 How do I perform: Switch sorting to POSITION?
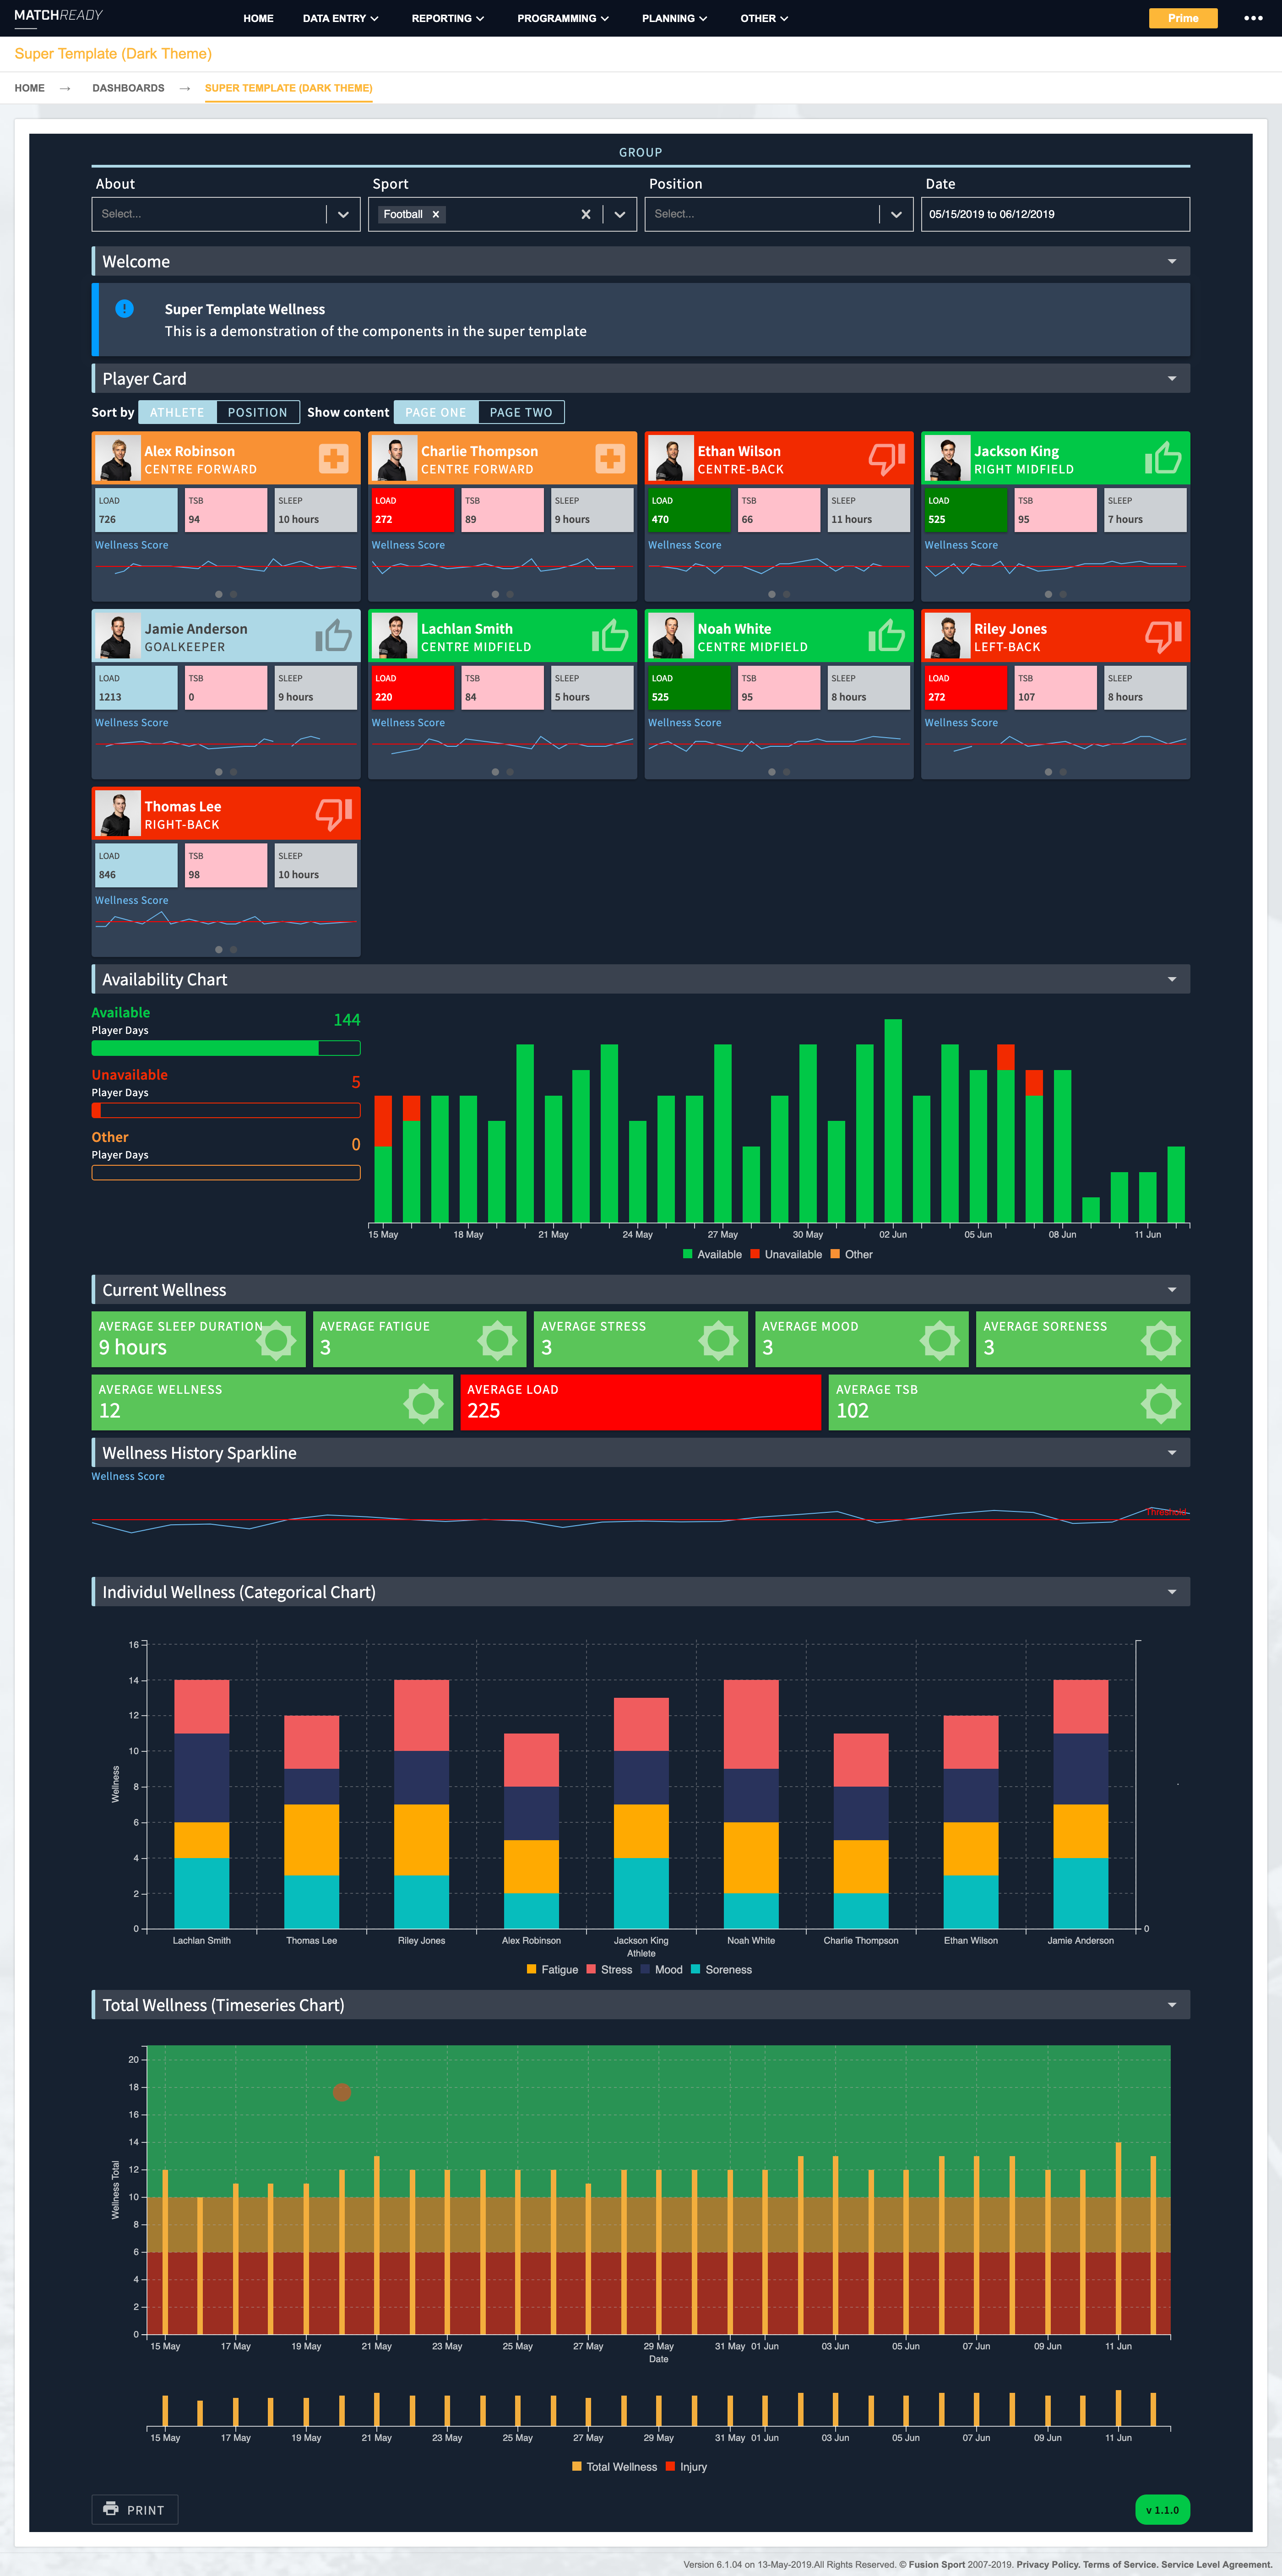(257, 411)
